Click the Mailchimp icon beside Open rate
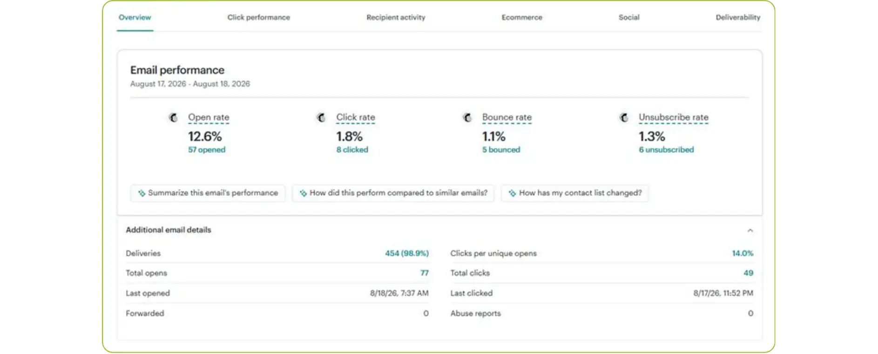Screen dimensions: 878x354 pyautogui.click(x=173, y=117)
